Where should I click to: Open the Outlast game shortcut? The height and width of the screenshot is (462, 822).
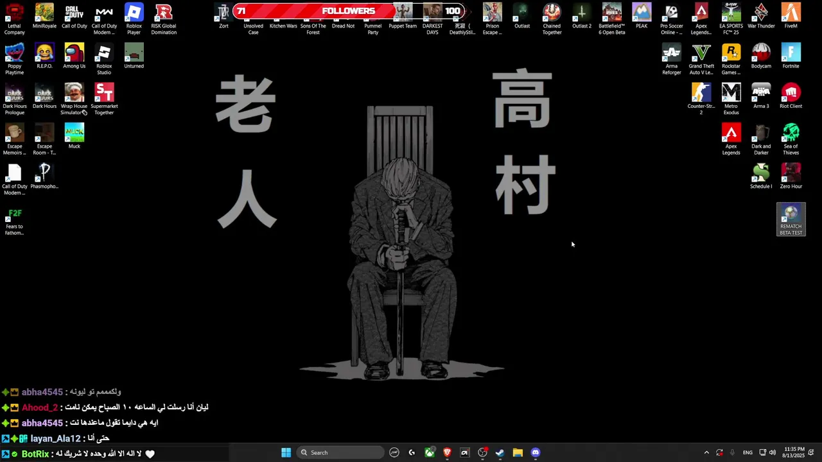(522, 16)
